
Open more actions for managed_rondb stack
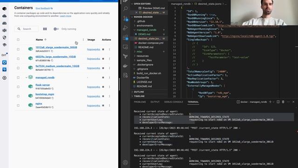coord(109,77)
